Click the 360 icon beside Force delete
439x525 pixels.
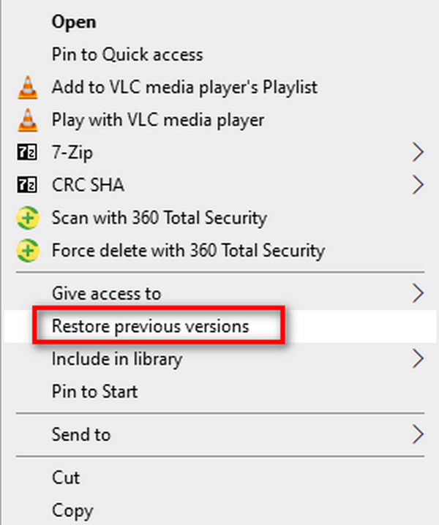[x=28, y=251]
